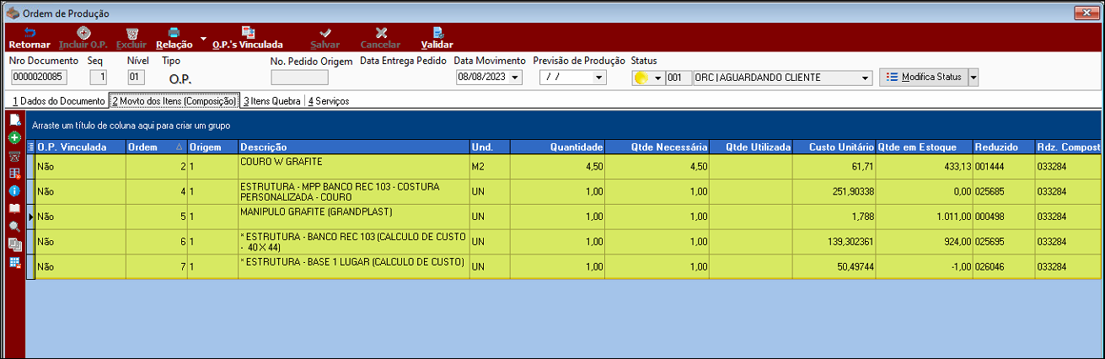Click the Origem column header
Image resolution: width=1105 pixels, height=359 pixels.
click(x=212, y=147)
